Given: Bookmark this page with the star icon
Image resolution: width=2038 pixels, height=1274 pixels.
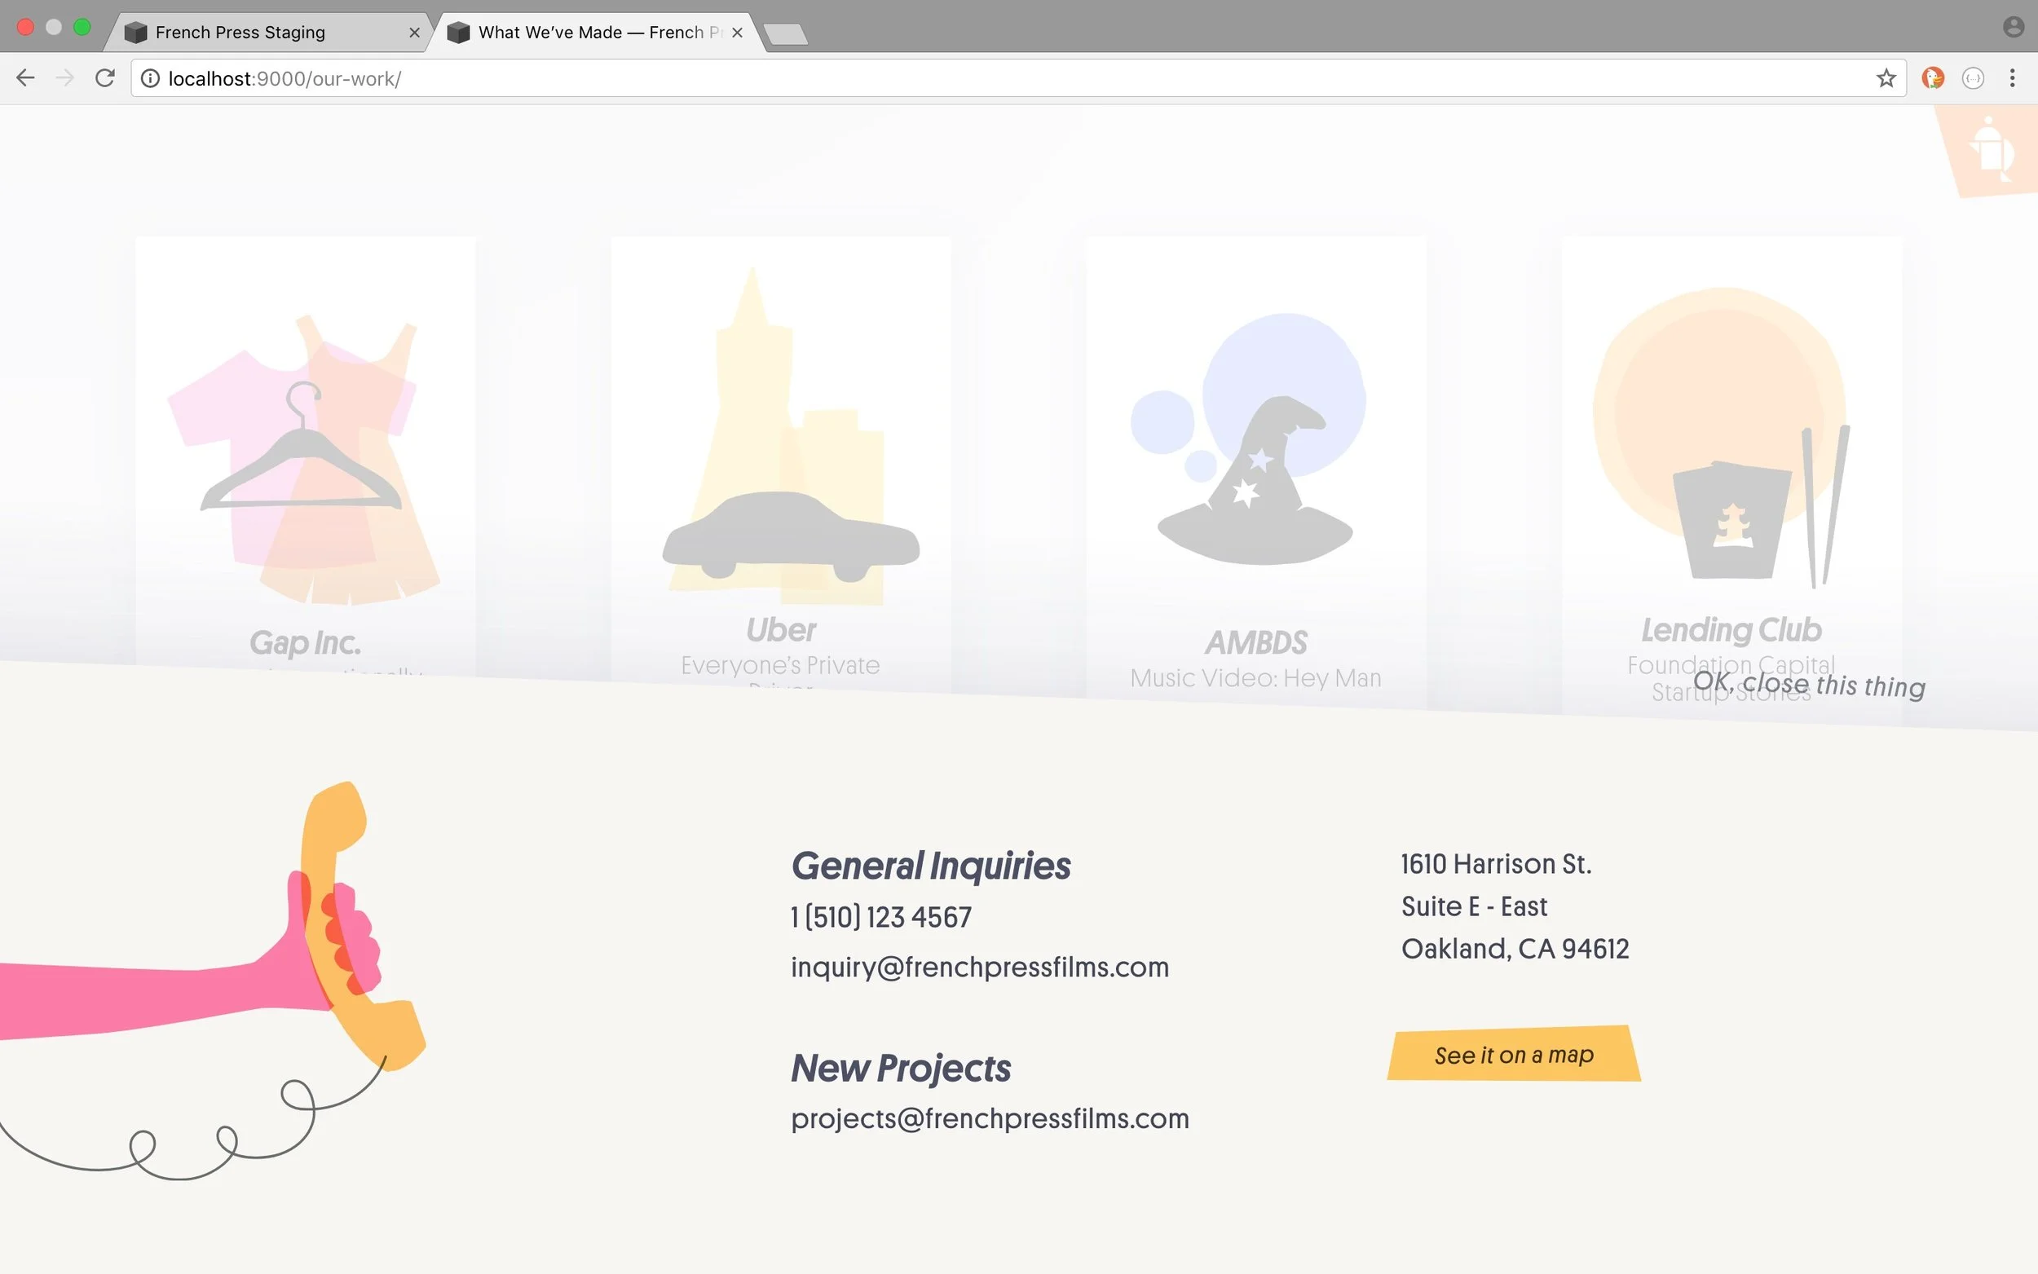Looking at the screenshot, I should pyautogui.click(x=1886, y=78).
